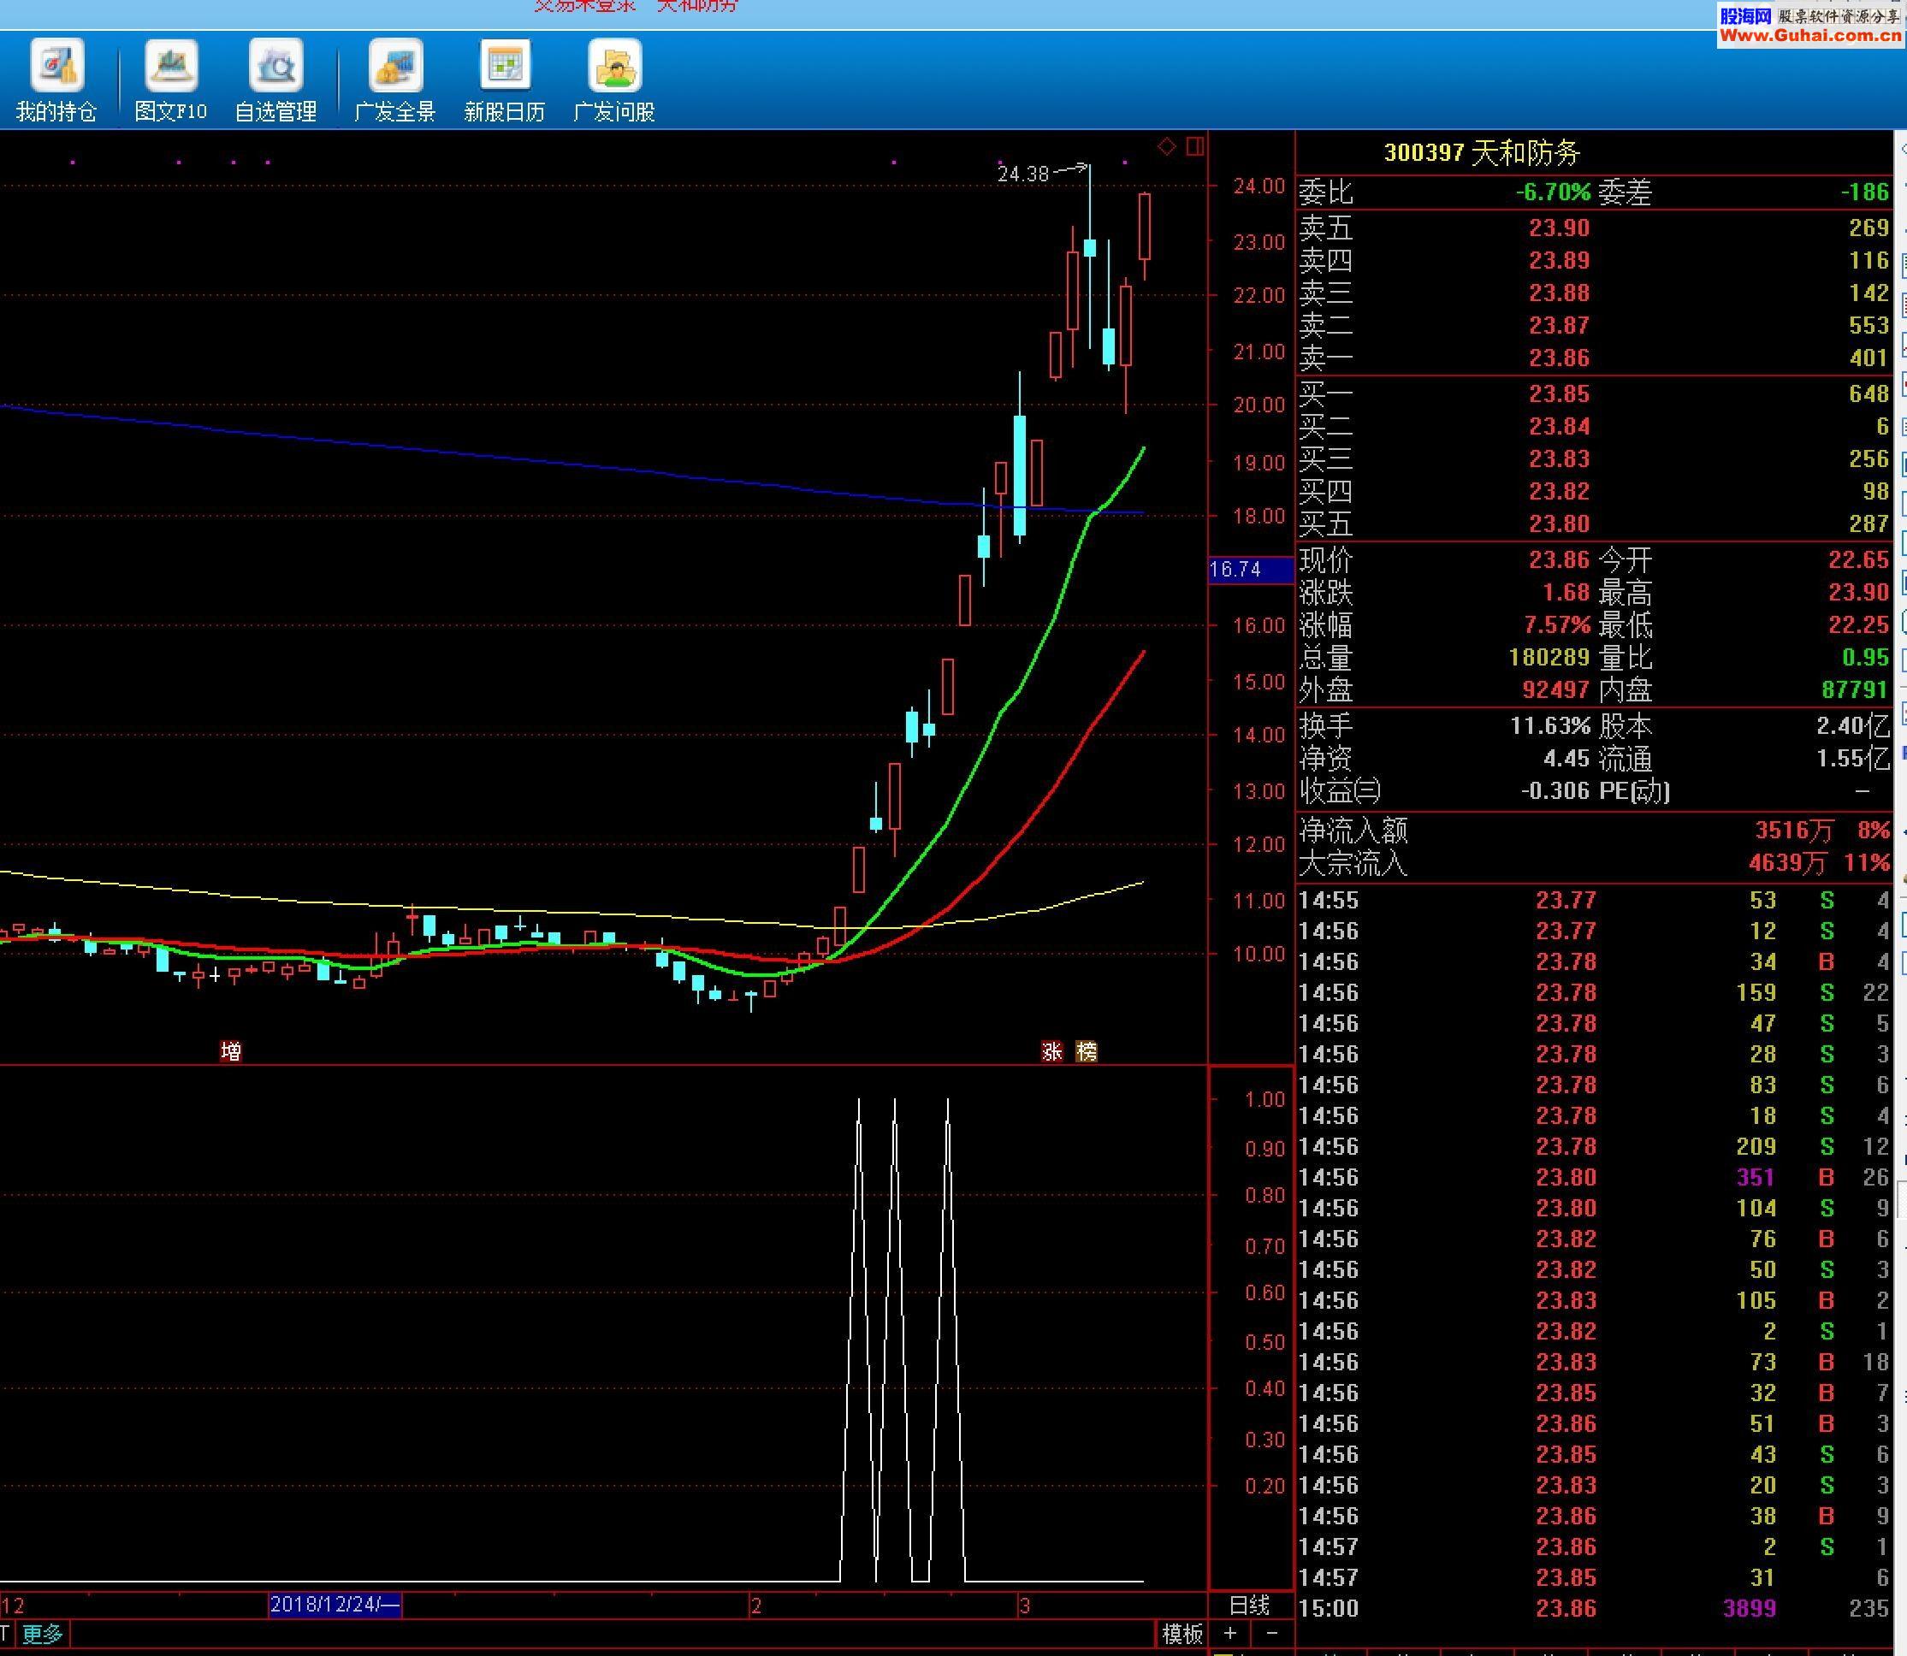1907x1656 pixels.
Task: Select 卖五 ask row at 23.90
Action: (x=1594, y=228)
